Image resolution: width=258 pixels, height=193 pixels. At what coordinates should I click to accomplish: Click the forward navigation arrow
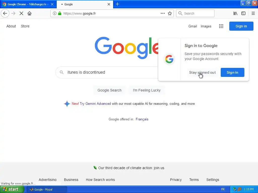[14, 13]
